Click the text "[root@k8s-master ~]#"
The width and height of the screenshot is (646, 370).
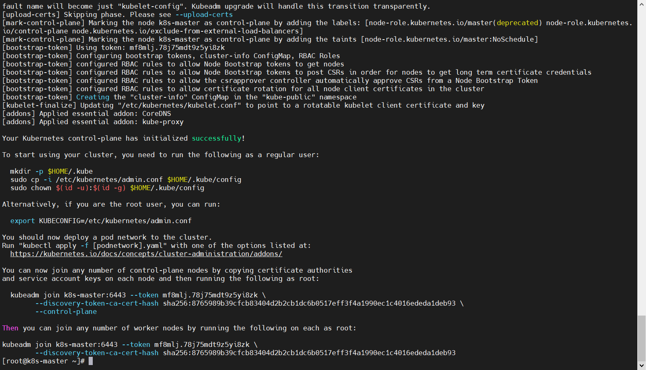(44, 361)
